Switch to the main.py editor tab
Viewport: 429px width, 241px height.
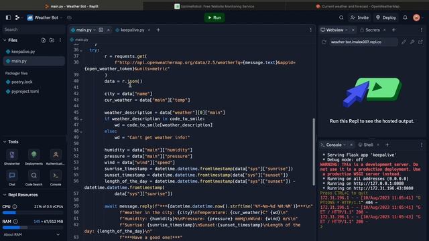(83, 29)
